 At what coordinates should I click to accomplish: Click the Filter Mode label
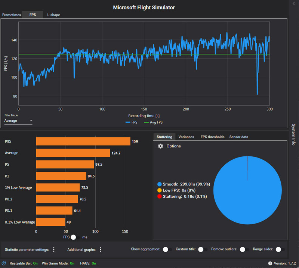[x=11, y=115]
